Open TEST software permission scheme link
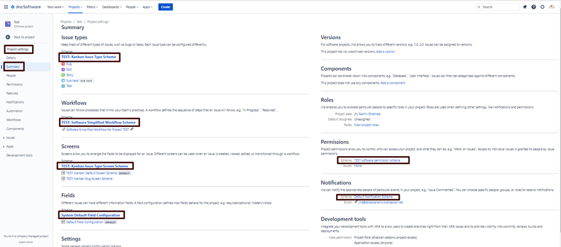The height and width of the screenshot is (247, 561). pos(377,161)
